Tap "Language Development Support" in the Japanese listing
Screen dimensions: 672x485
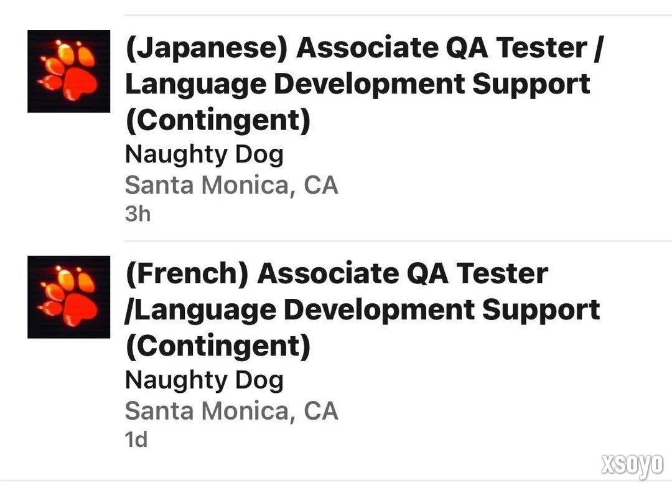pos(357,84)
